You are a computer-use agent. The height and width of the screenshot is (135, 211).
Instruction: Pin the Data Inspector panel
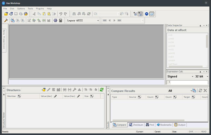coord(200,26)
